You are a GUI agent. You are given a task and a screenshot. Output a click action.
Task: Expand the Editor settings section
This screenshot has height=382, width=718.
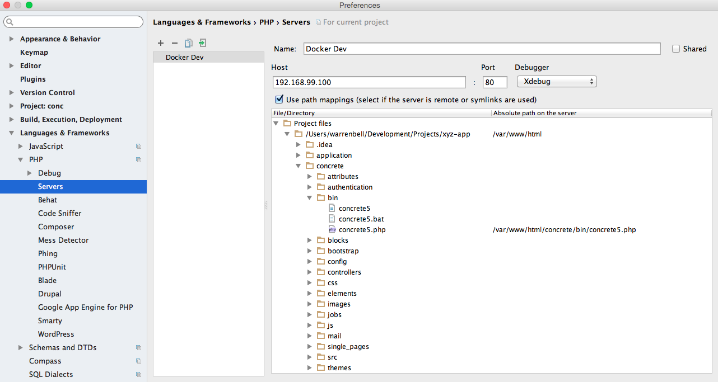[12, 66]
